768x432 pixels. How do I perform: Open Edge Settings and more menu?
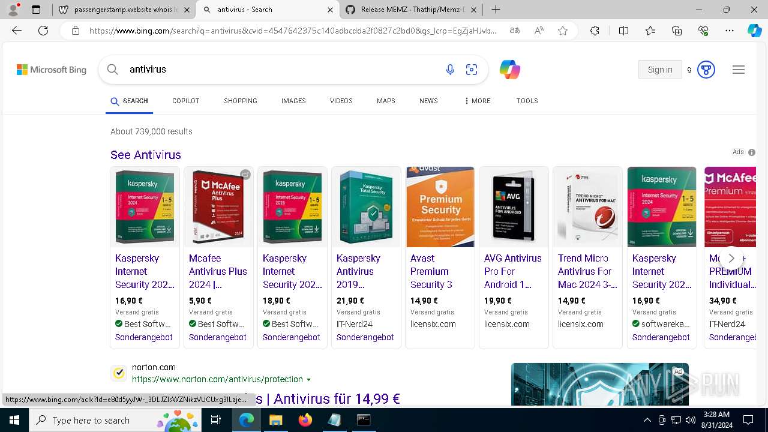tap(730, 31)
